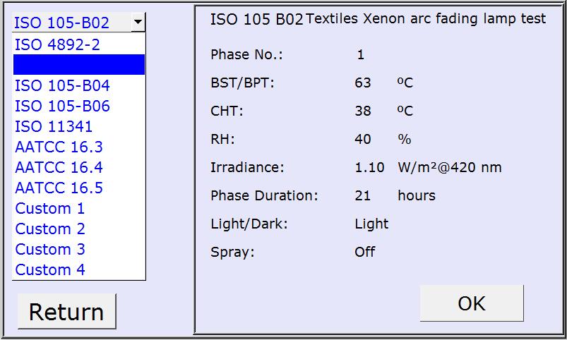Choose AATCC 16.4 from the list
Viewport: 567px width, 340px height.
tap(59, 168)
